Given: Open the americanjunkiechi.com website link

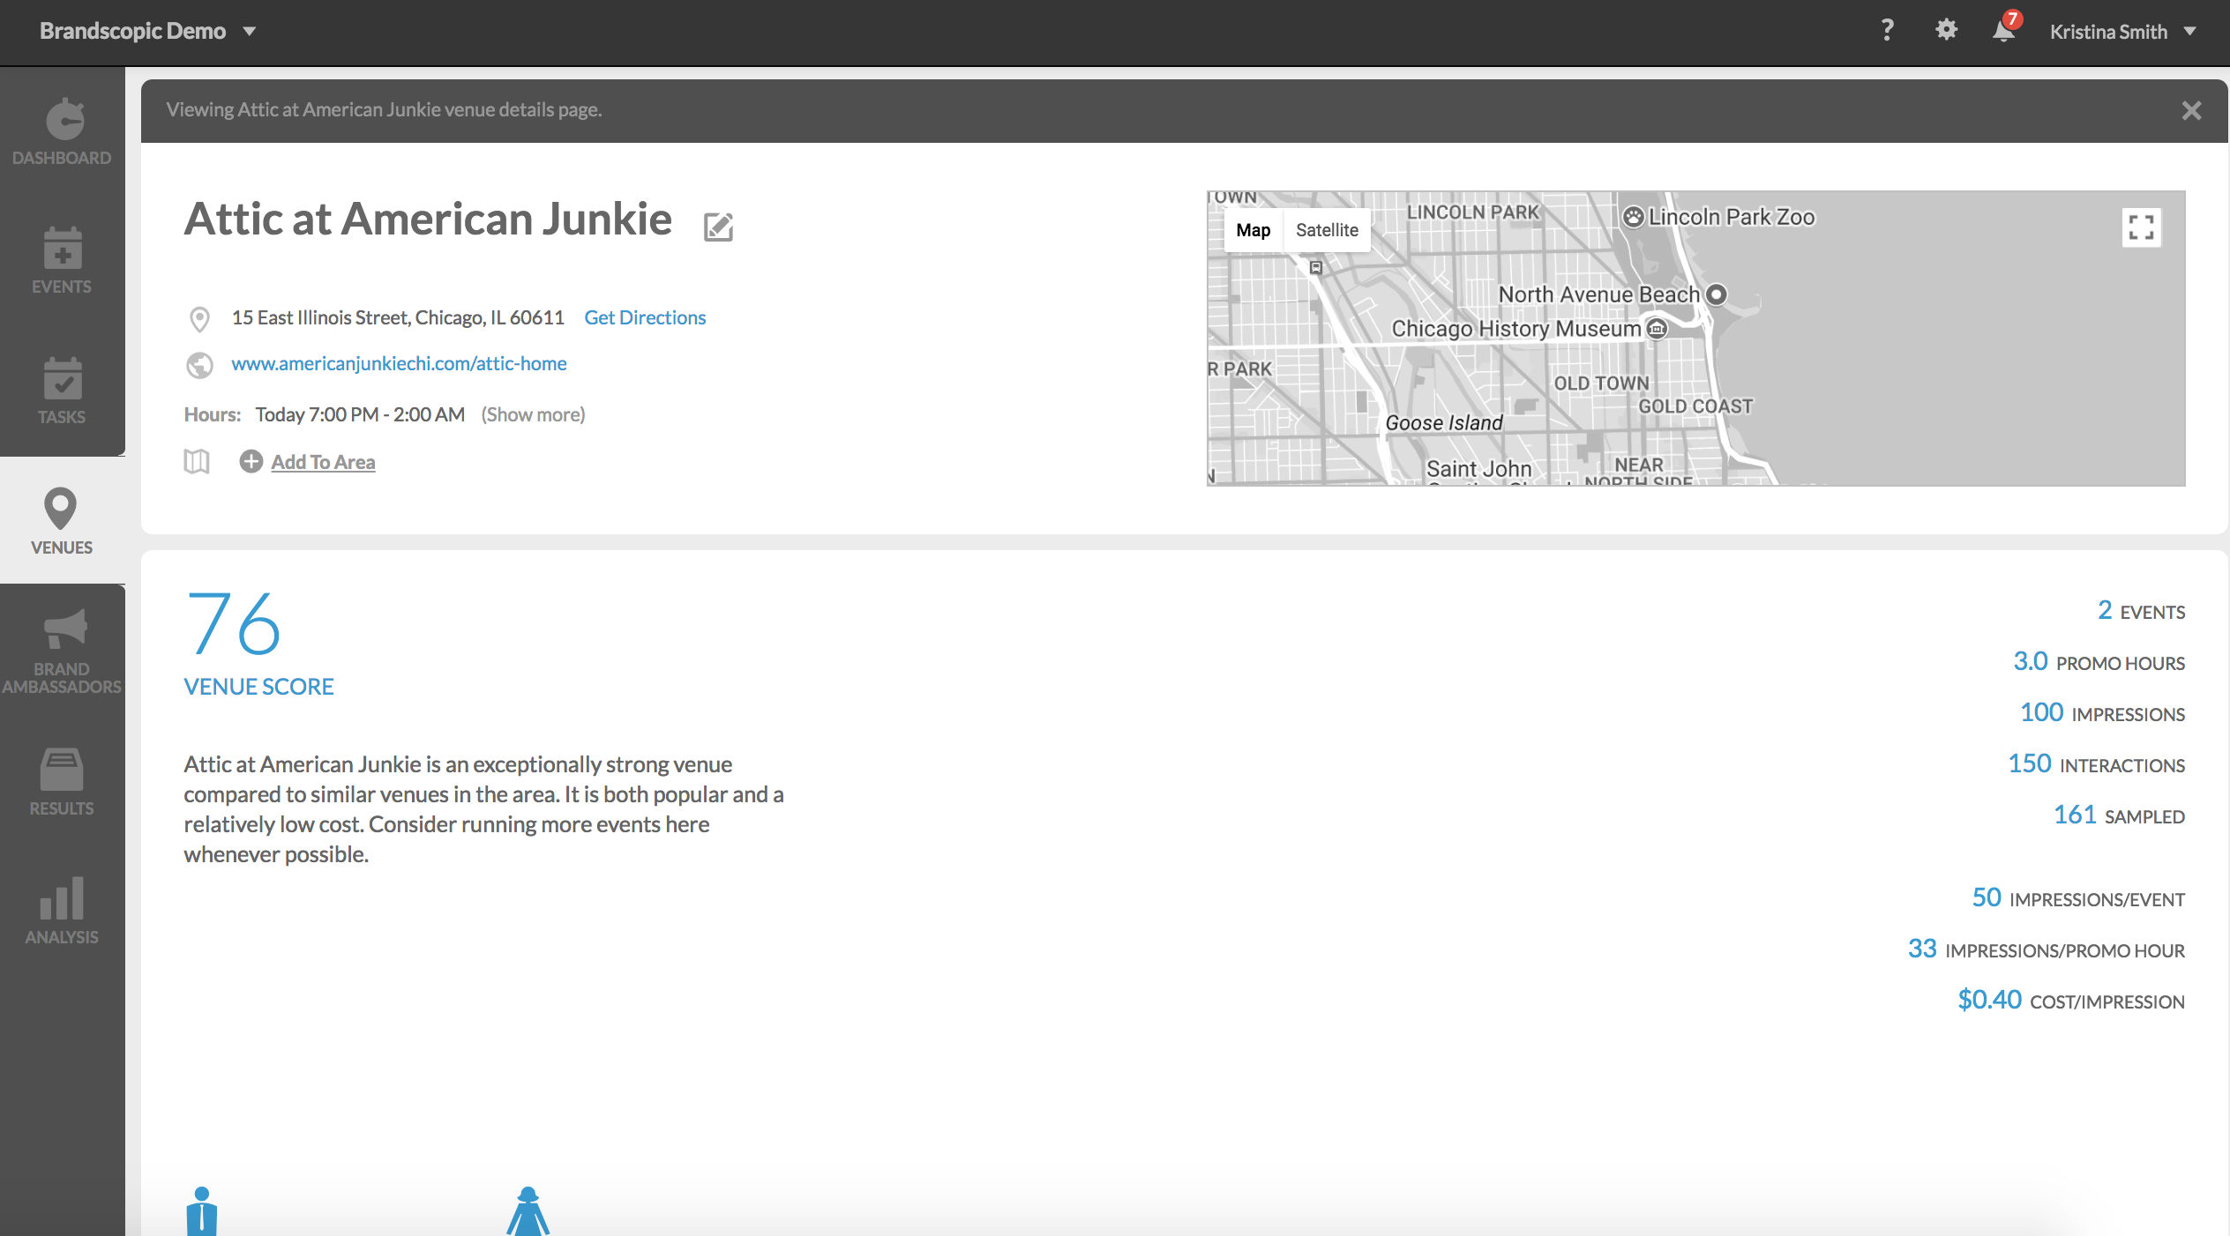Looking at the screenshot, I should [399, 363].
